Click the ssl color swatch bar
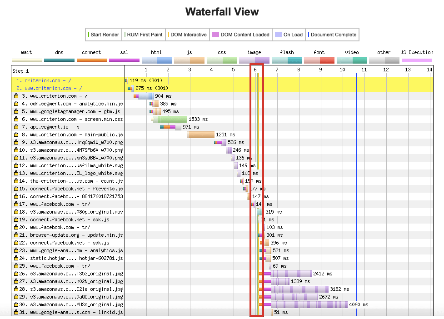Image resolution: width=444 pixels, height=319 pixels. point(125,60)
